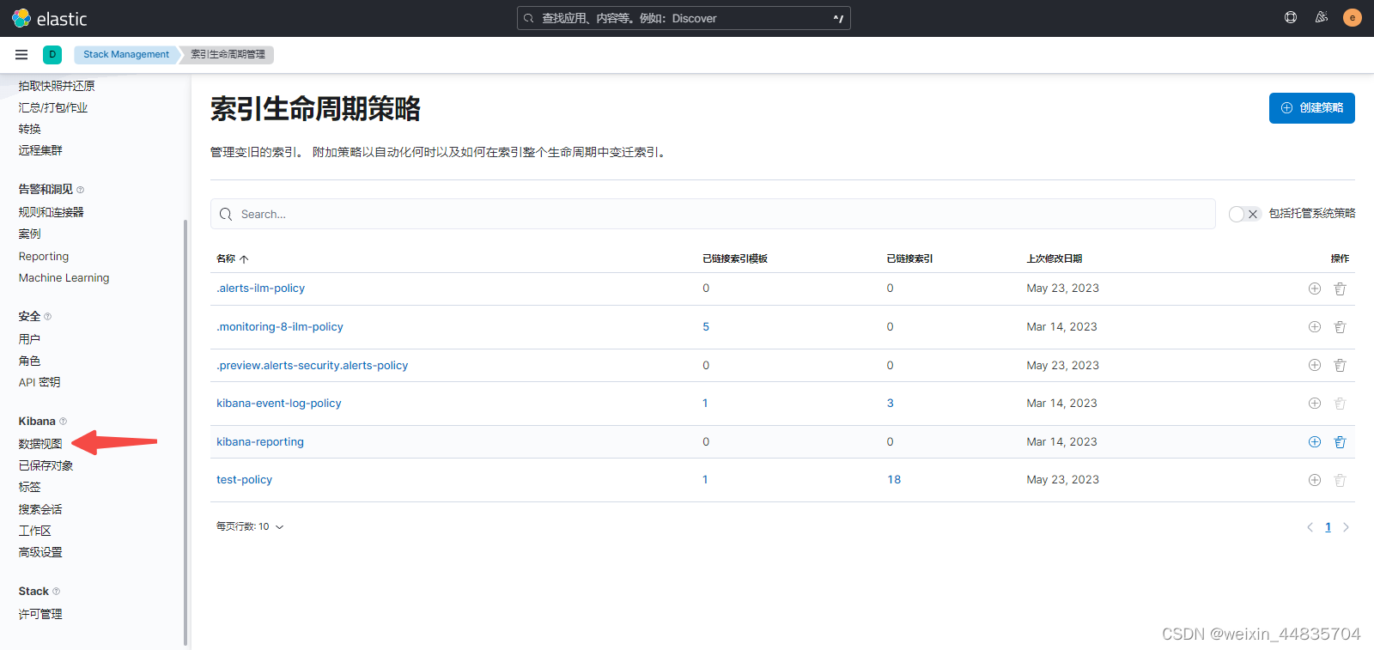1374x650 pixels.
Task: Toggle 包括托管系统策略 switch
Action: click(1244, 214)
